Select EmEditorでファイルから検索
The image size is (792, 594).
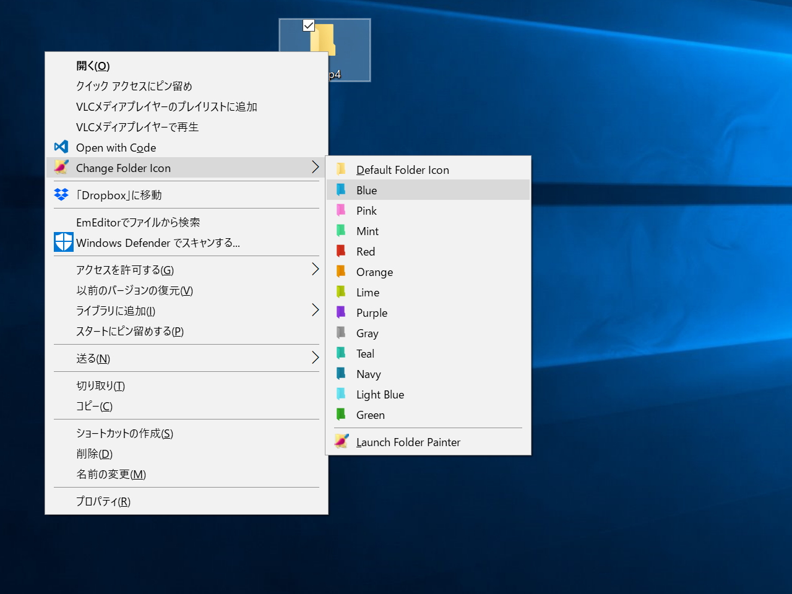pos(187,222)
